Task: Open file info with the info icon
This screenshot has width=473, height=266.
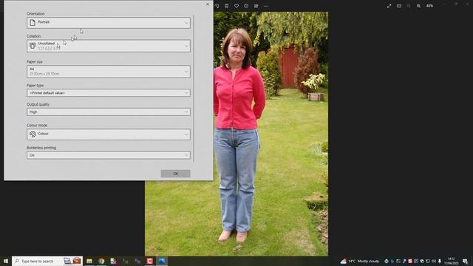Action: (246, 6)
